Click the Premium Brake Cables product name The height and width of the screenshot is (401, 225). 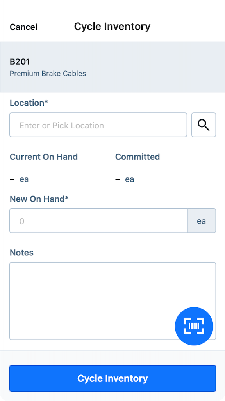[x=48, y=73]
